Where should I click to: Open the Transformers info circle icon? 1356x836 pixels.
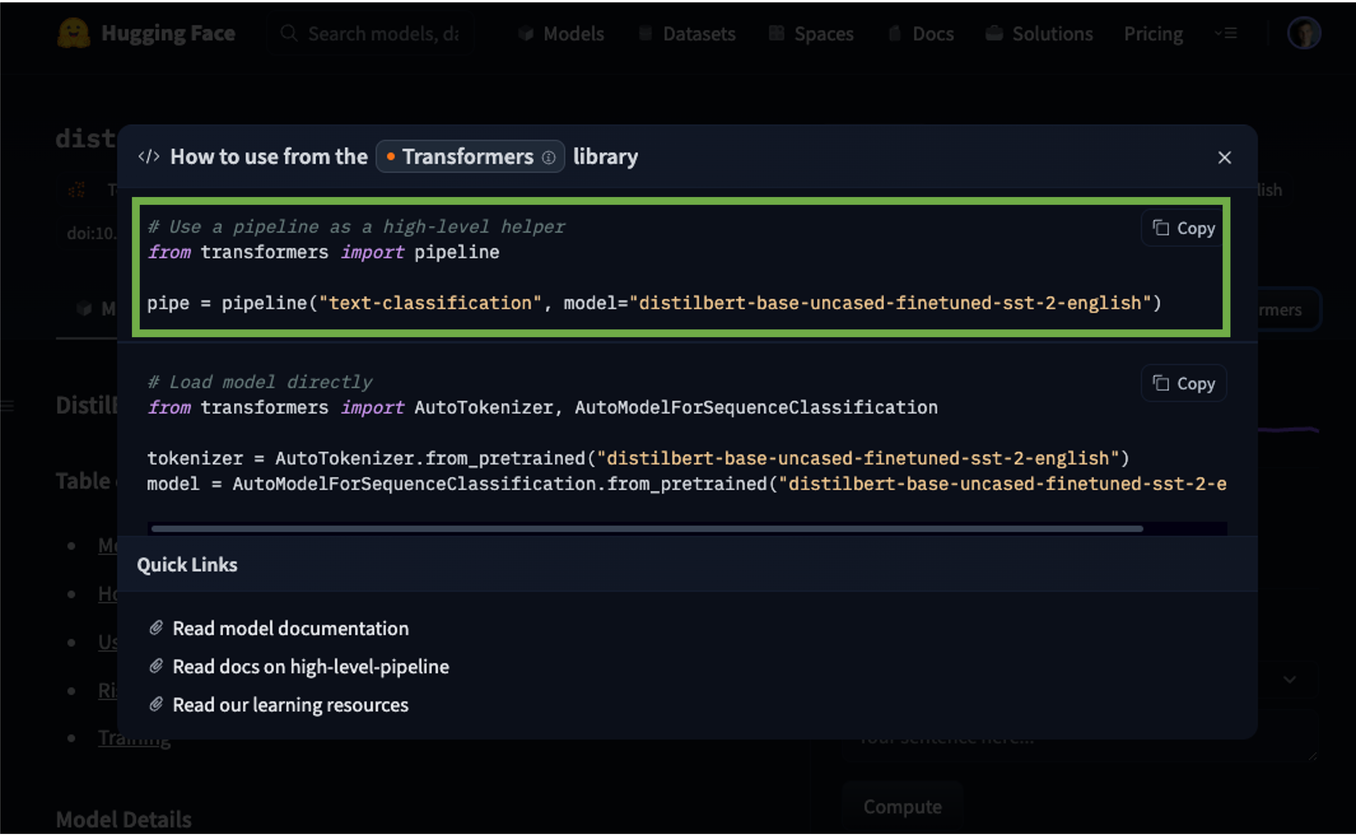[x=548, y=158]
